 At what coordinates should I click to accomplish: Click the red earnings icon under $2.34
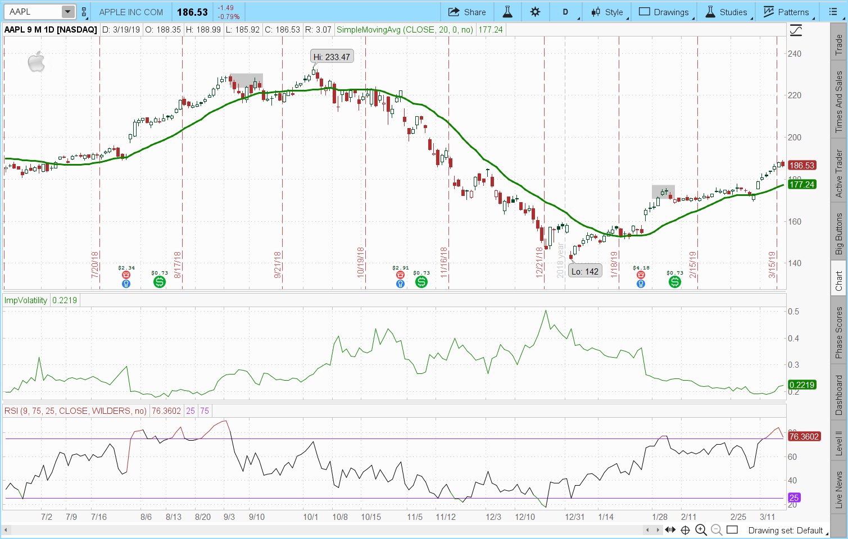coord(126,275)
